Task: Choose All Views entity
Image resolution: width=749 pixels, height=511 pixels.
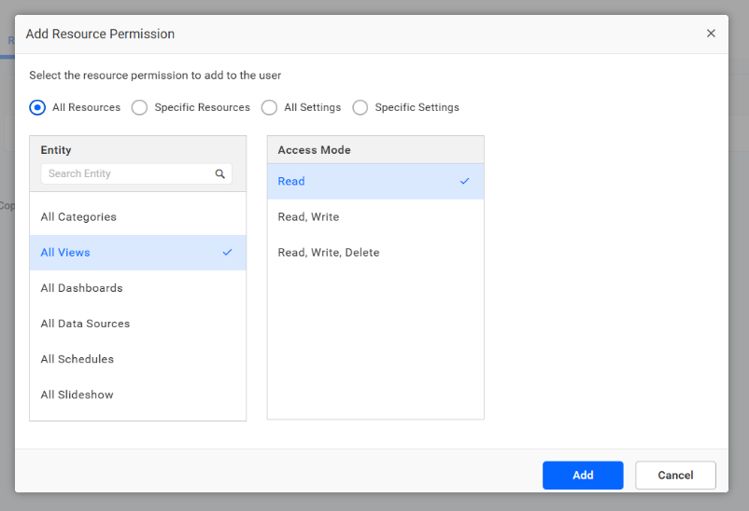Action: [138, 253]
